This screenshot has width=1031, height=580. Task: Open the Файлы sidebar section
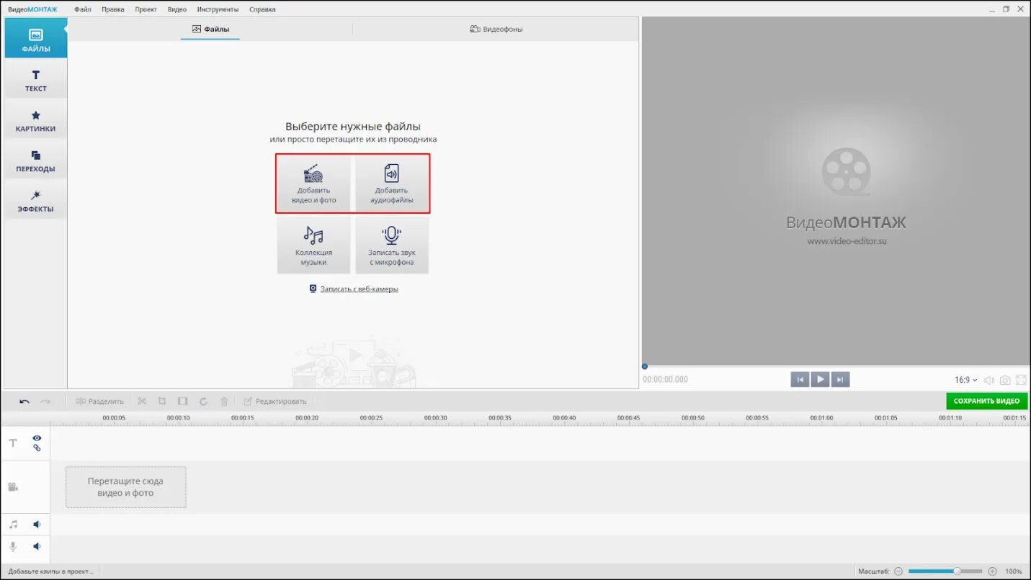click(35, 39)
